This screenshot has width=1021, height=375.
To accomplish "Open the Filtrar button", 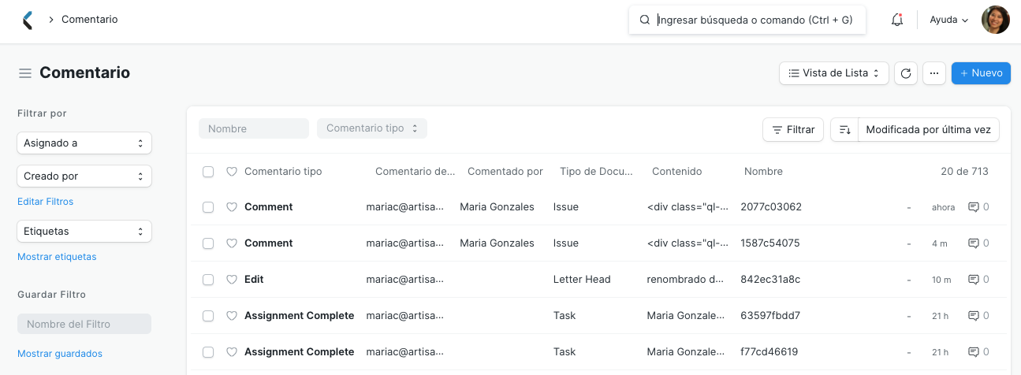I will pyautogui.click(x=793, y=130).
